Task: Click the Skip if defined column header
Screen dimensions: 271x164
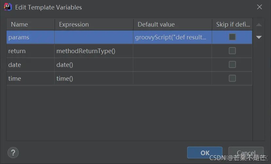Action: [232, 24]
